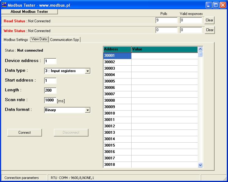The image size is (228, 182).
Task: Focus the Scan rate field showing 1000
Action: tap(50, 100)
